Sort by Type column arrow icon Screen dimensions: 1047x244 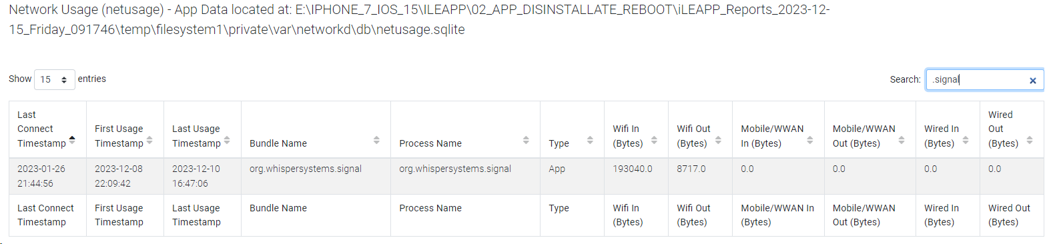tap(590, 140)
